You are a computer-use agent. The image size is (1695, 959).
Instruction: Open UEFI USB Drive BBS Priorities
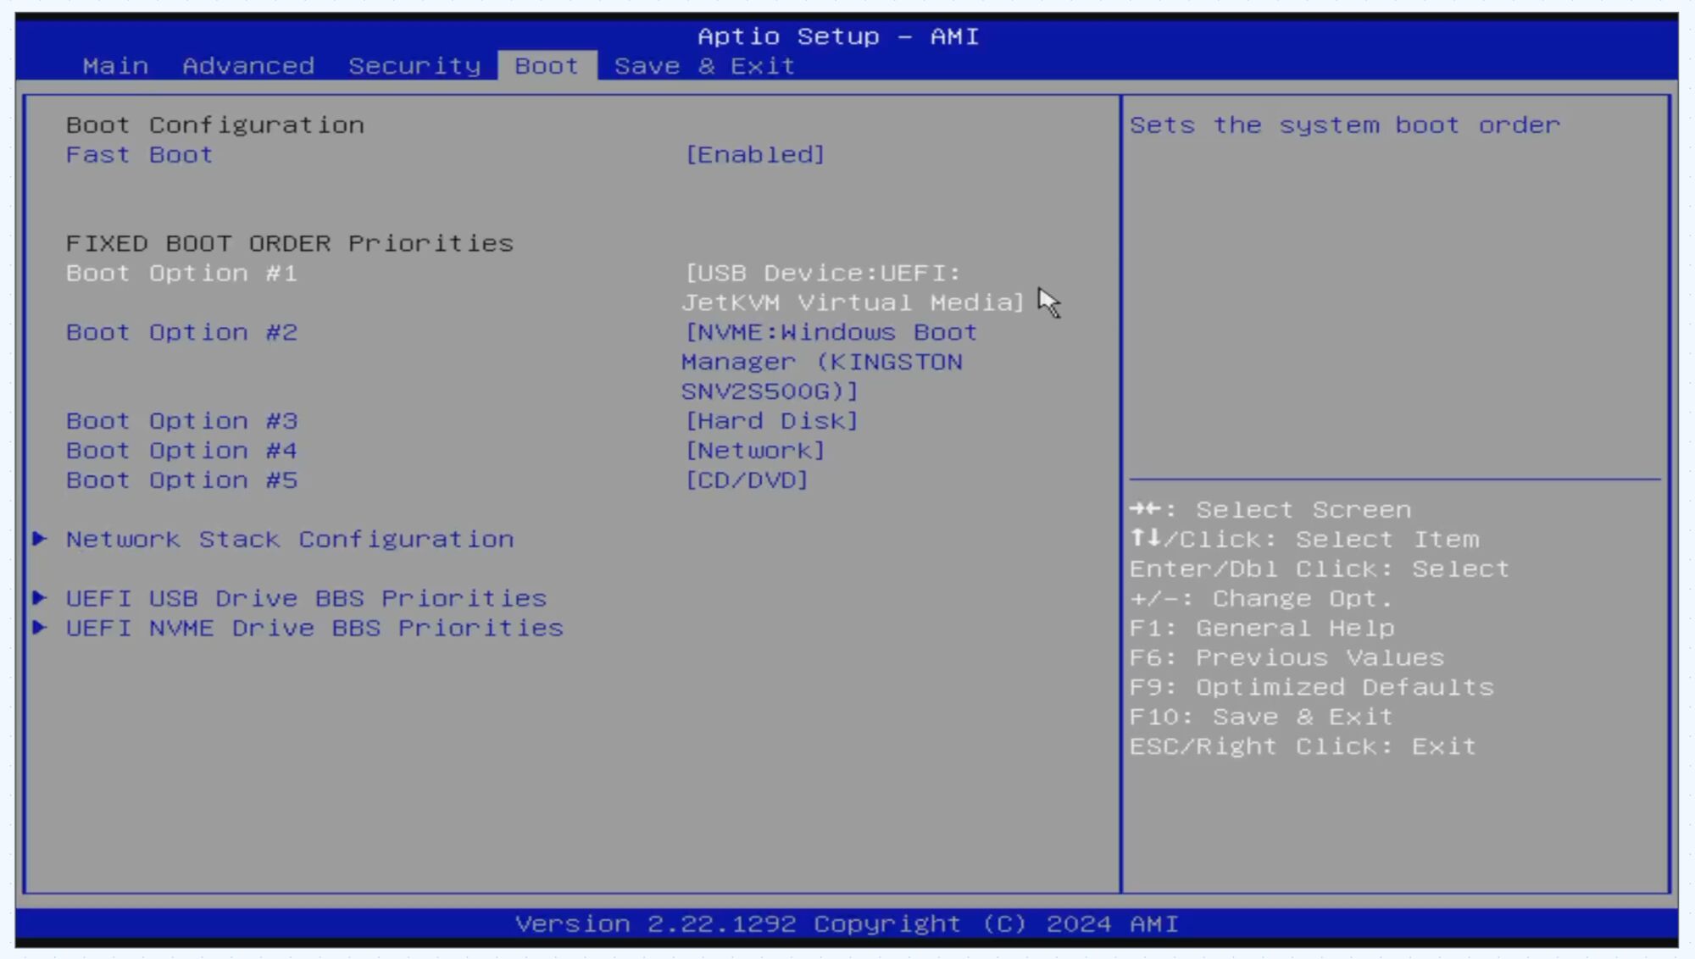coord(306,598)
